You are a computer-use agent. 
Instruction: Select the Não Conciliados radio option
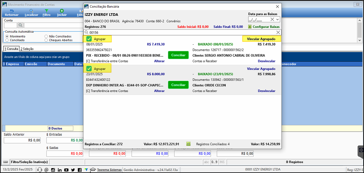46,36
